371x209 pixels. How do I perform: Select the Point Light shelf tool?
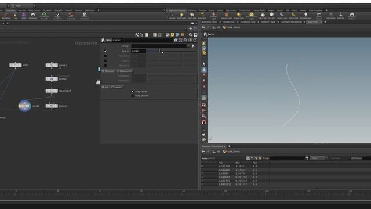[181, 16]
